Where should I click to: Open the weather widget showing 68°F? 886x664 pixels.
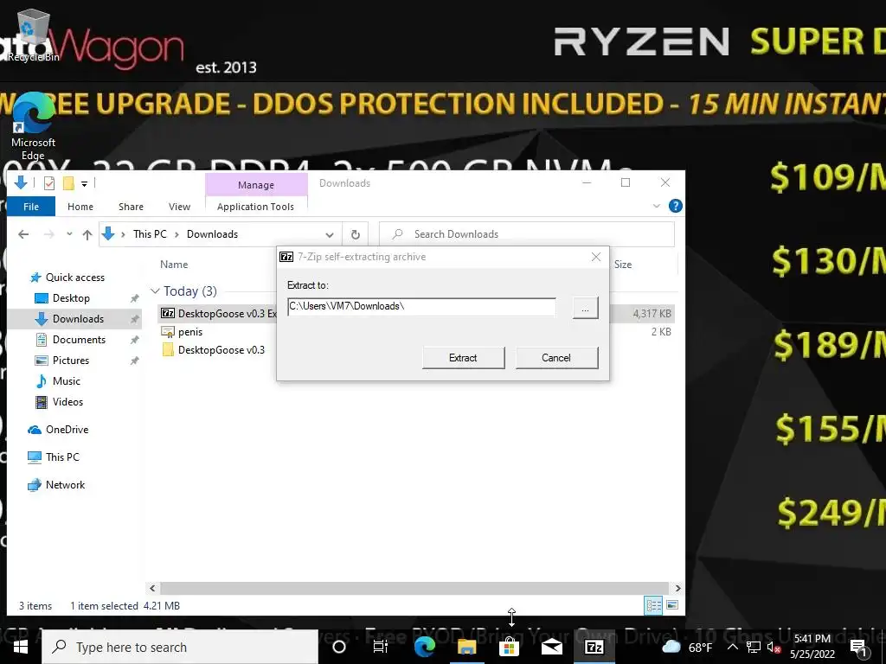(686, 647)
